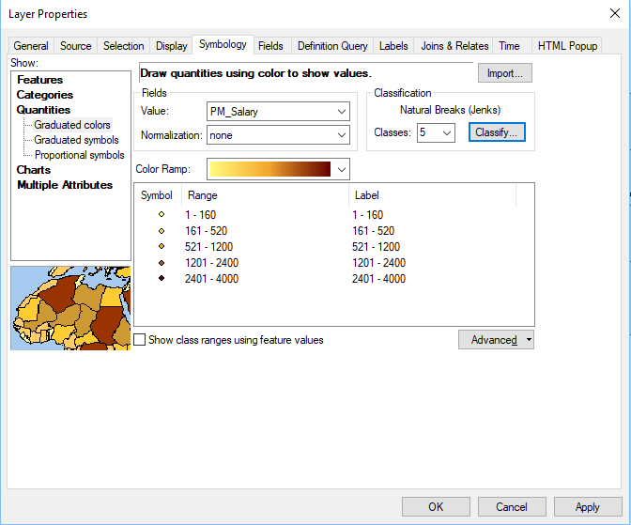631x525 pixels.
Task: Enable Show class ranges using feature values
Action: click(x=140, y=340)
